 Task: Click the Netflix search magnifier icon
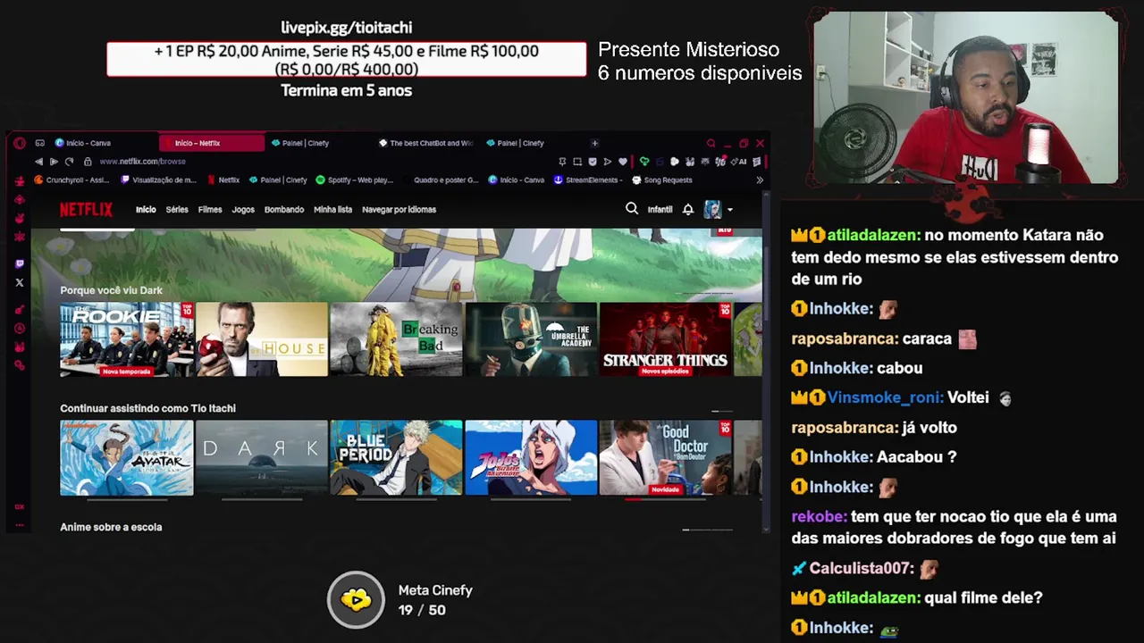pos(632,209)
